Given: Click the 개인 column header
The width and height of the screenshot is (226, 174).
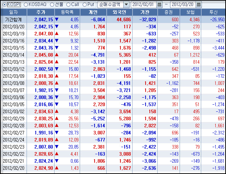Looking at the screenshot, I should coord(94,12).
